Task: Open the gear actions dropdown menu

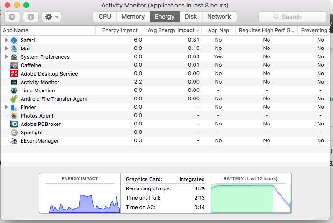Action: pyautogui.click(x=51, y=17)
